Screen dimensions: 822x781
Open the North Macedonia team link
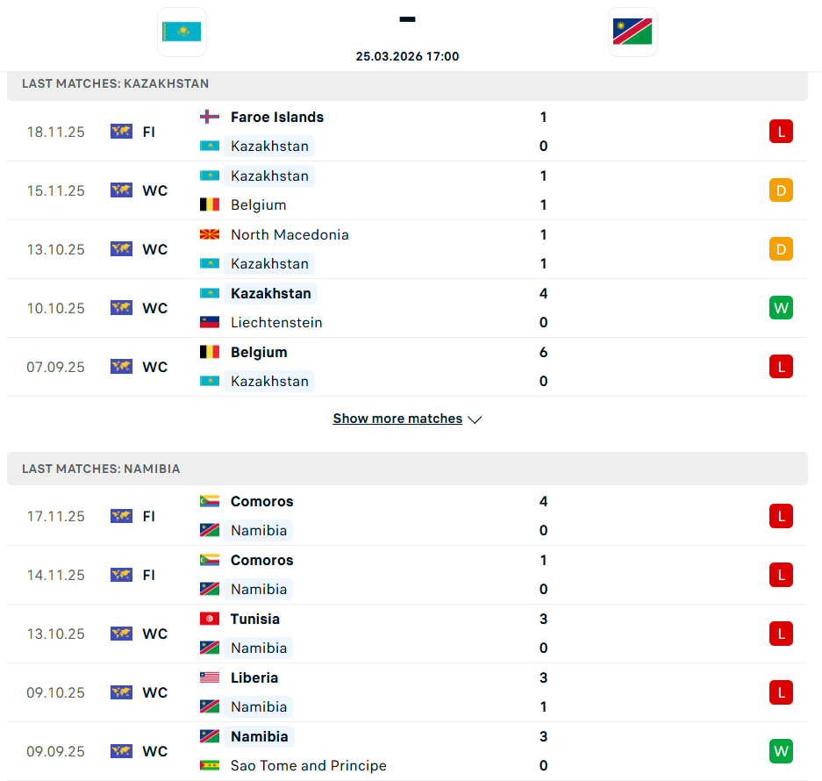click(289, 234)
